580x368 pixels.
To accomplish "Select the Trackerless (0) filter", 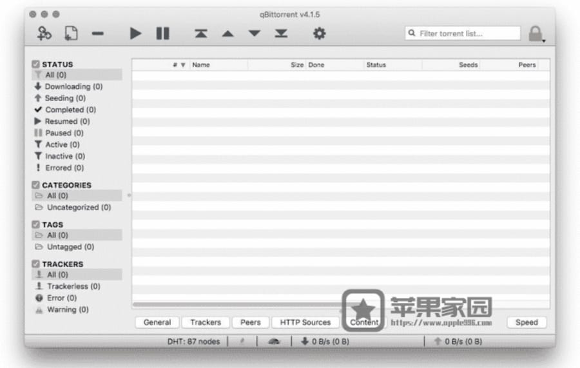I will 77,286.
